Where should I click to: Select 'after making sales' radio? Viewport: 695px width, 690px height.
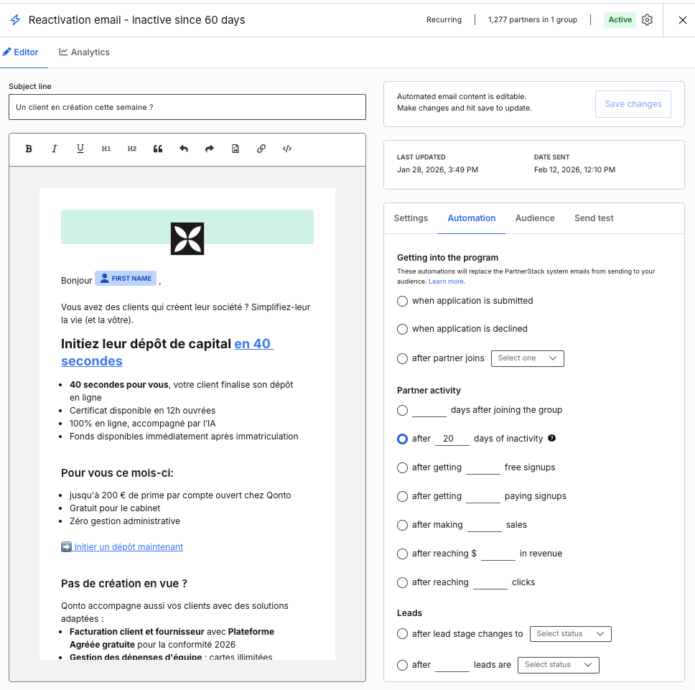403,525
